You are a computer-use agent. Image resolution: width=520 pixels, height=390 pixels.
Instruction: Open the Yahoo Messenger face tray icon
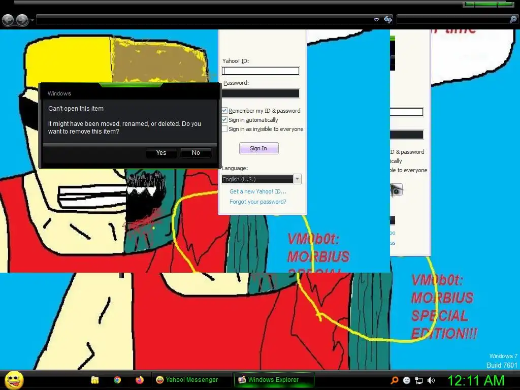(407, 380)
